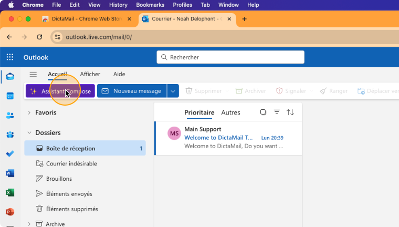Switch to the Aide ribbon tab
The image size is (399, 227).
point(119,75)
